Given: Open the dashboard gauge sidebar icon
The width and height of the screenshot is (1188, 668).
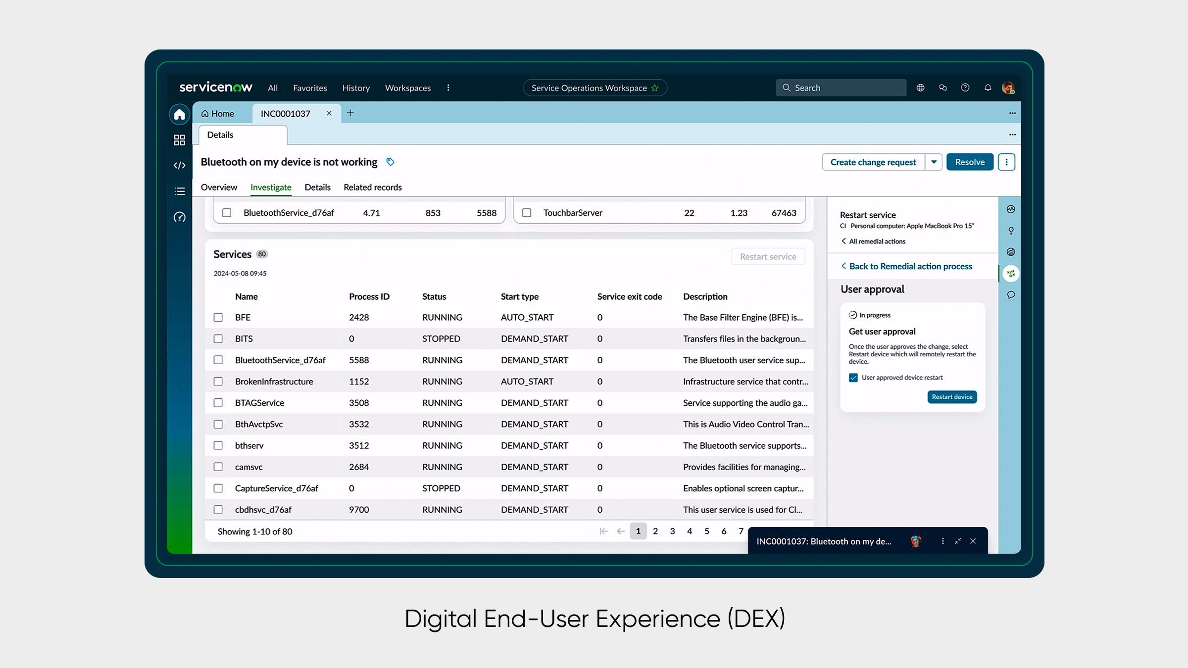Looking at the screenshot, I should [x=179, y=217].
